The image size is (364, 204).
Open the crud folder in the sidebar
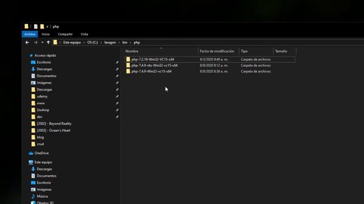click(40, 144)
